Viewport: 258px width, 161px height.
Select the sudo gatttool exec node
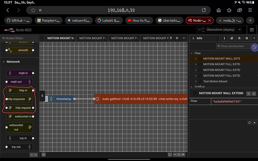tap(141, 99)
